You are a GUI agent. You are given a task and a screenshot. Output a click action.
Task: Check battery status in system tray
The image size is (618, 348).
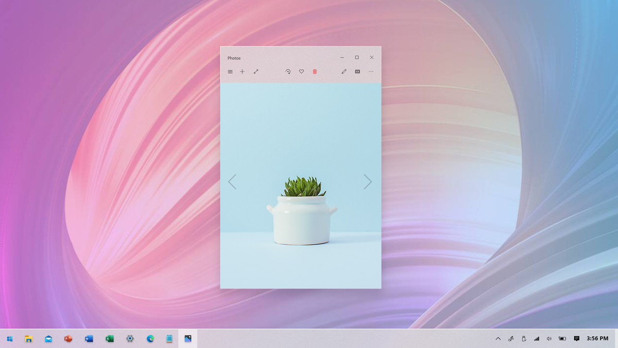point(562,339)
